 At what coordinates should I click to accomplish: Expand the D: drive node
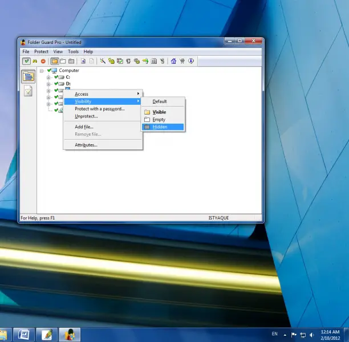point(48,84)
